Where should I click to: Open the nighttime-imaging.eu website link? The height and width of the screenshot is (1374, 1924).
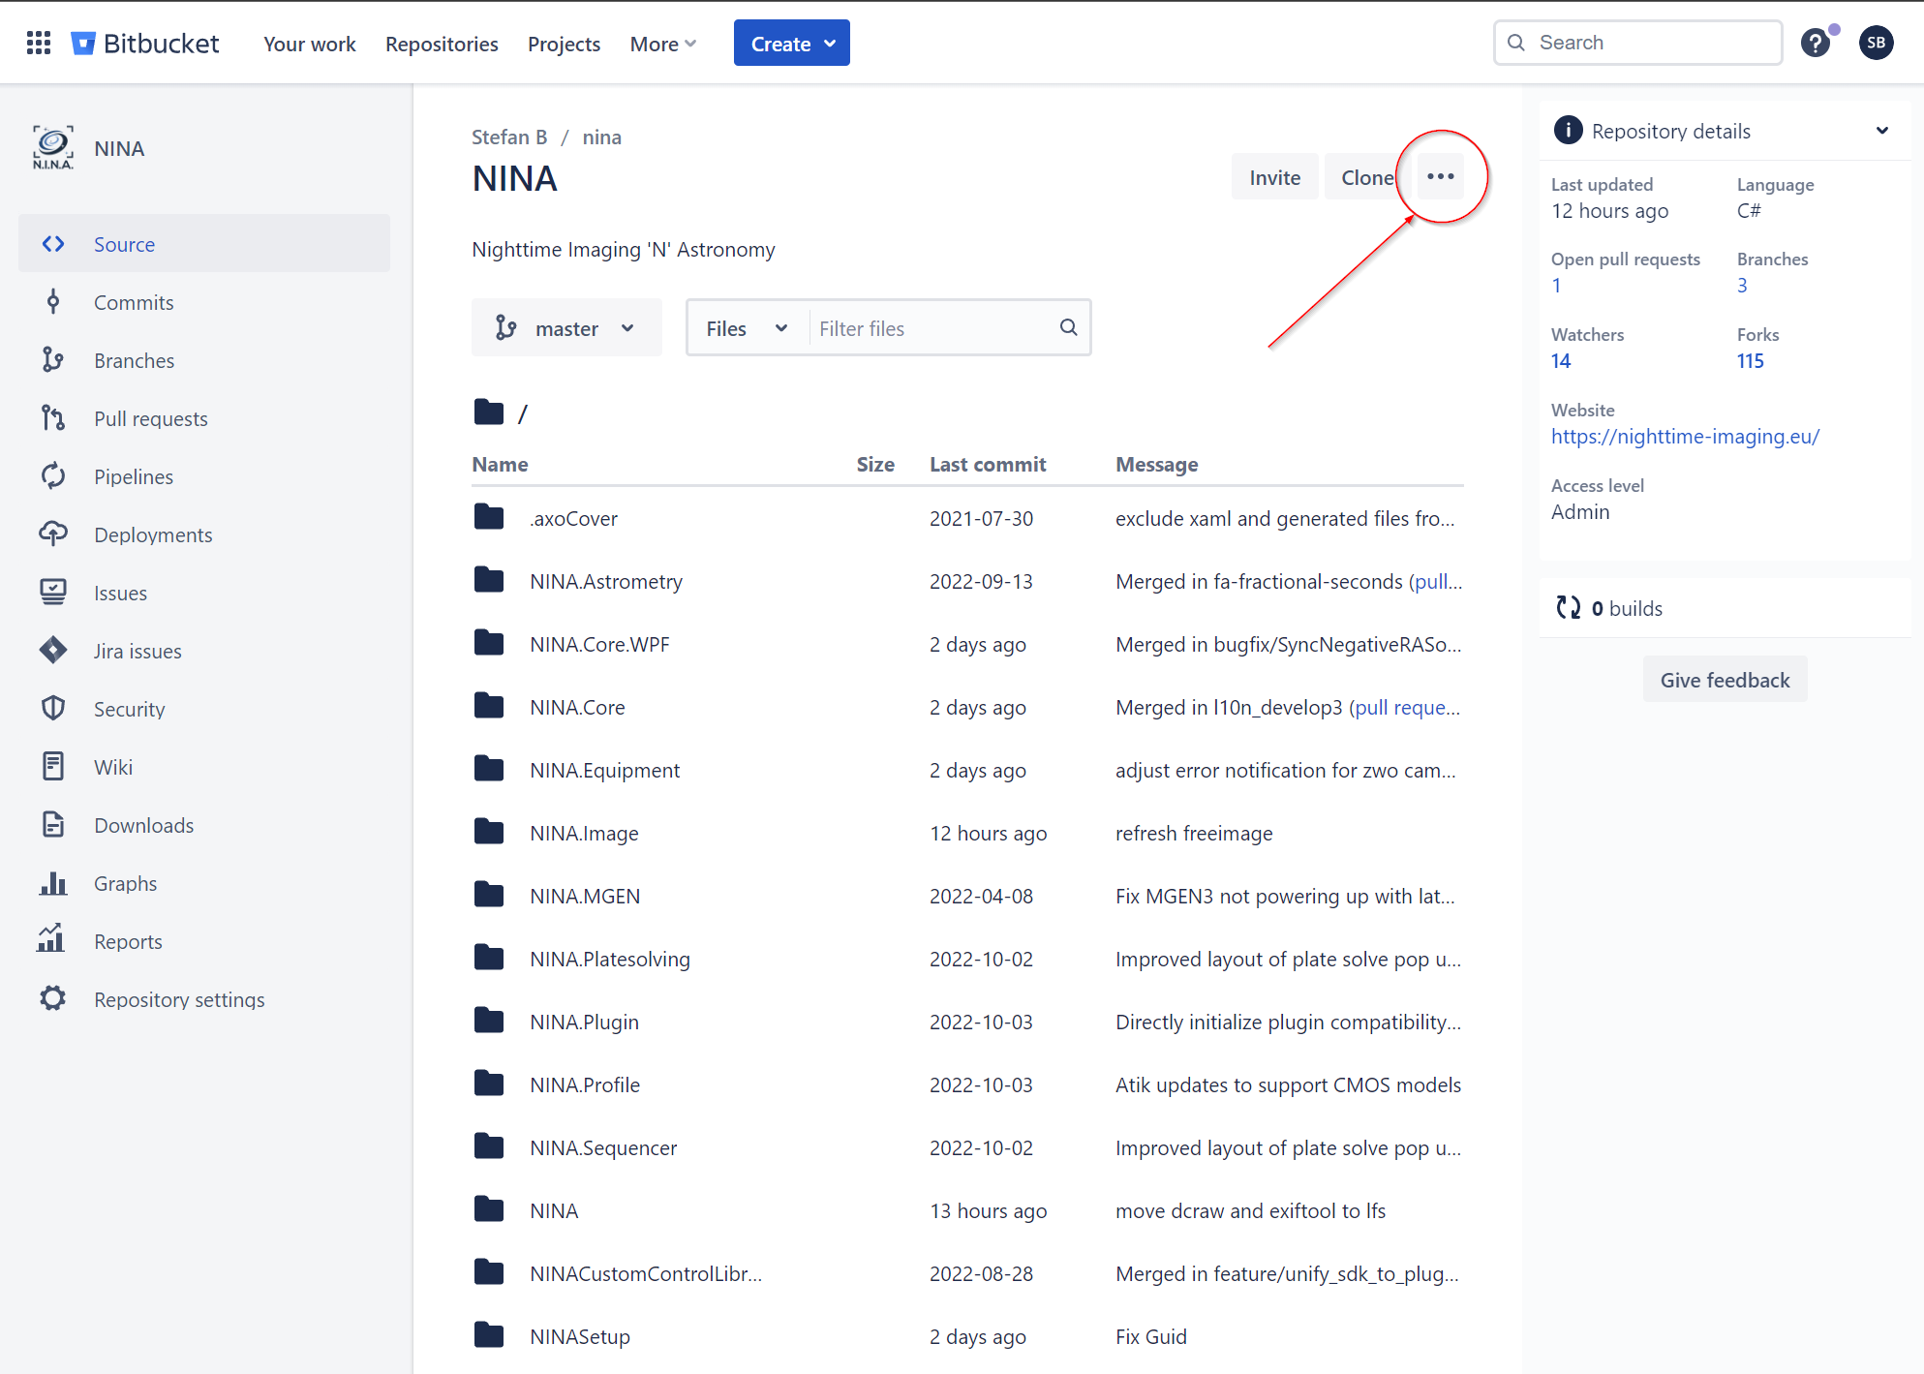1685,436
